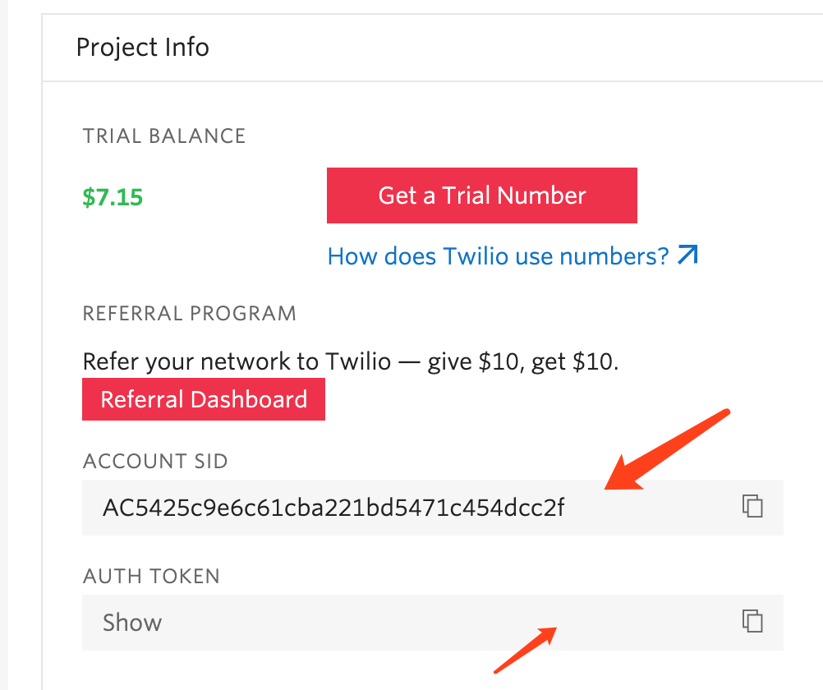This screenshot has width=823, height=690.
Task: Copy the Account SID to clipboard
Action: (x=752, y=506)
